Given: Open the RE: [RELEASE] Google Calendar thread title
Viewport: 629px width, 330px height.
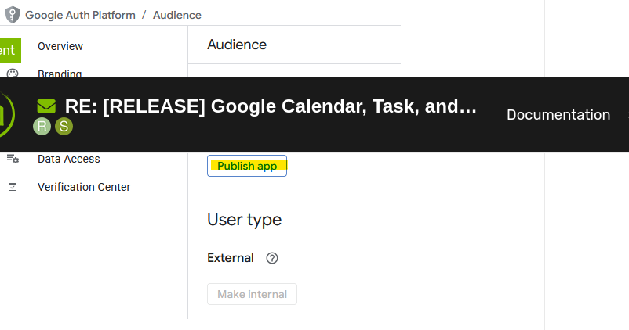Looking at the screenshot, I should click(271, 106).
